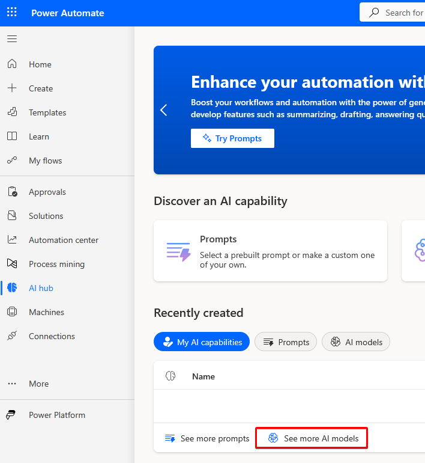This screenshot has width=425, height=463.
Task: Click the Automation center chart icon
Action: (12, 239)
